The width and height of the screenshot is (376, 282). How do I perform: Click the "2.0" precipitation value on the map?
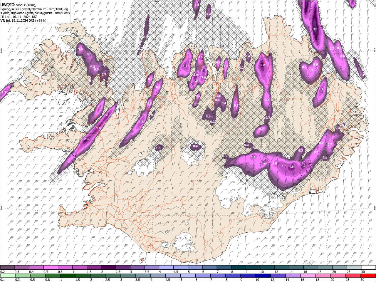point(108,115)
